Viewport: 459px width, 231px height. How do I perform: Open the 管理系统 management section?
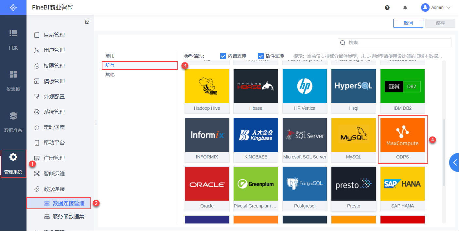pos(13,164)
